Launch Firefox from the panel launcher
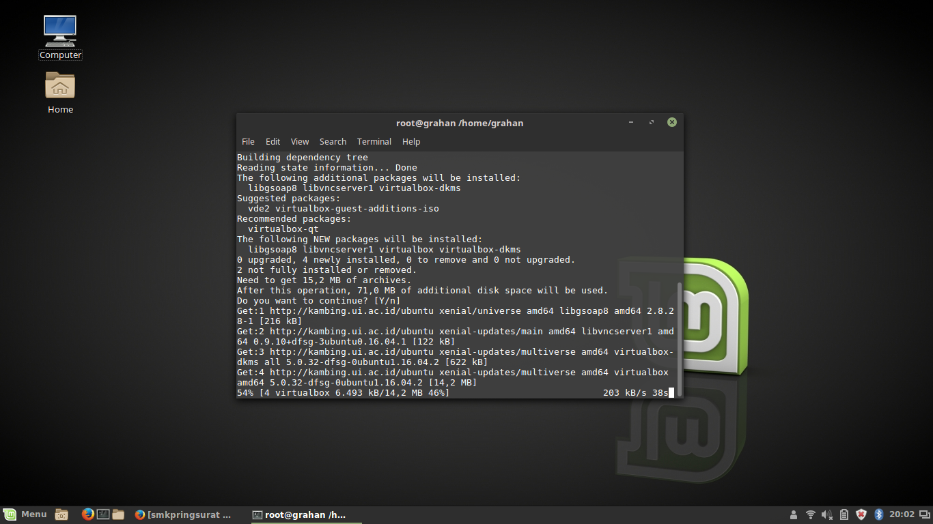Image resolution: width=933 pixels, height=524 pixels. [87, 514]
